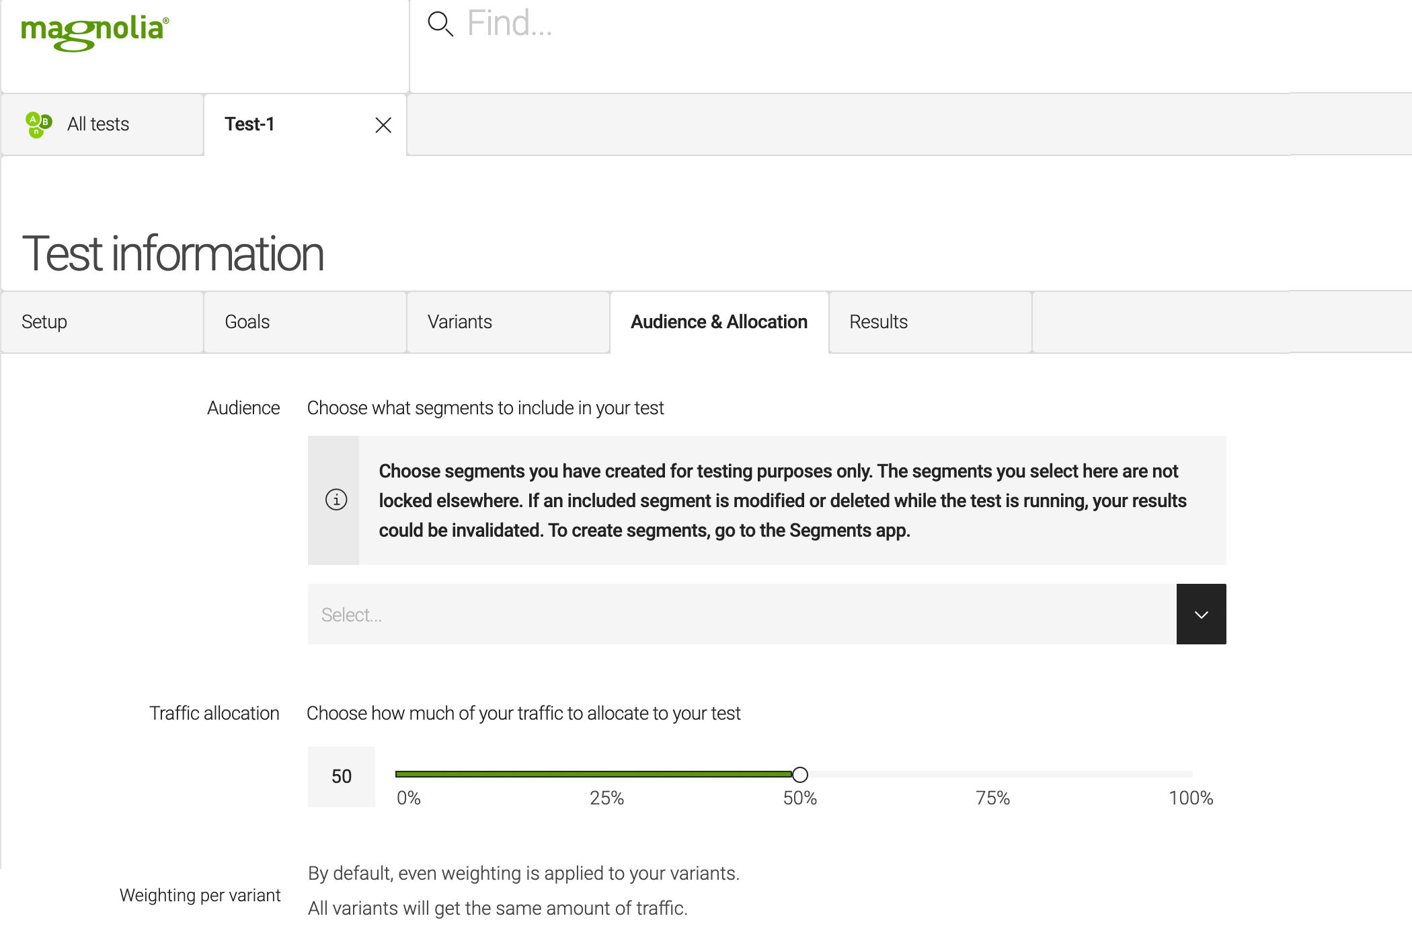Select the Audience & Allocation tab

(719, 322)
